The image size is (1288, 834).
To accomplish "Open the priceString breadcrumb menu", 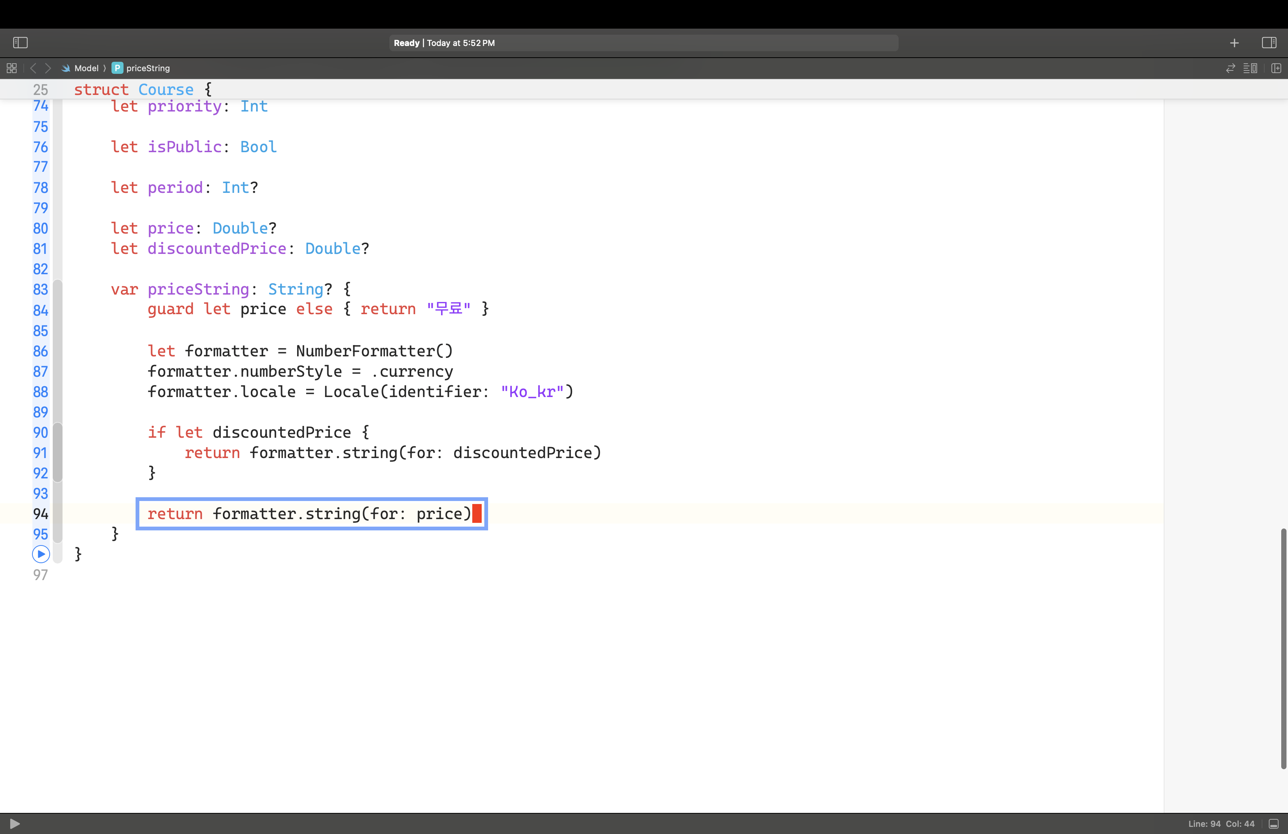I will (147, 68).
